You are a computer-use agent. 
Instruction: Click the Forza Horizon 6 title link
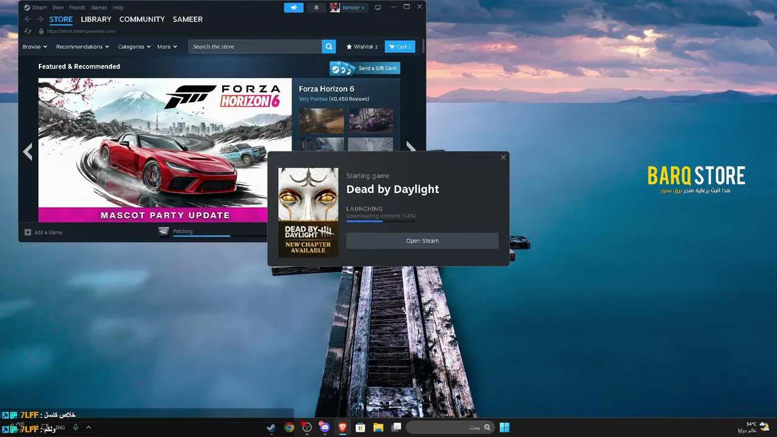tap(327, 89)
